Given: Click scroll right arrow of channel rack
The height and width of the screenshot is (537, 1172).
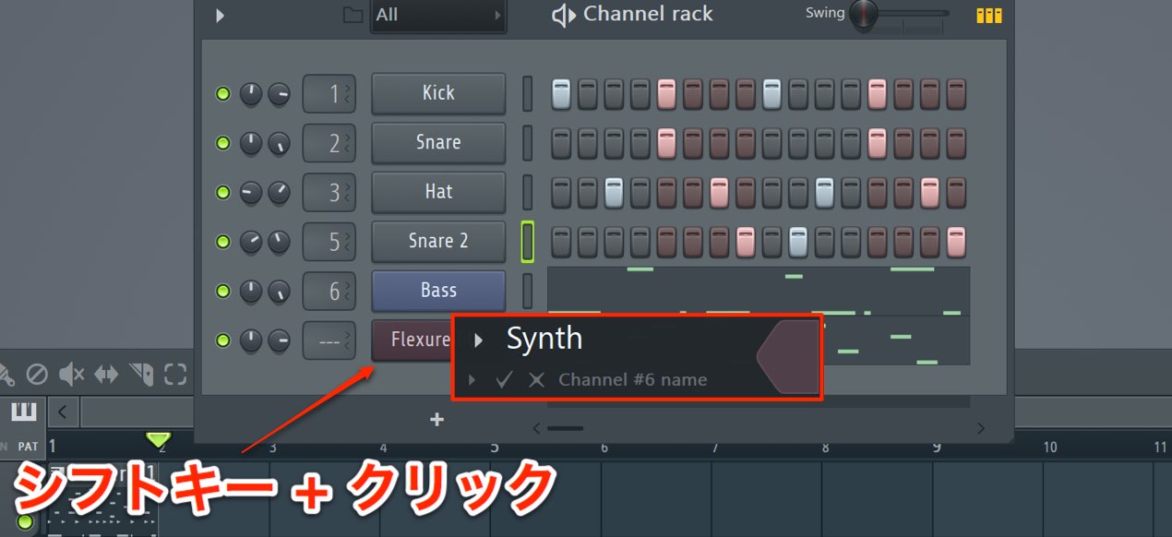Looking at the screenshot, I should click(980, 428).
